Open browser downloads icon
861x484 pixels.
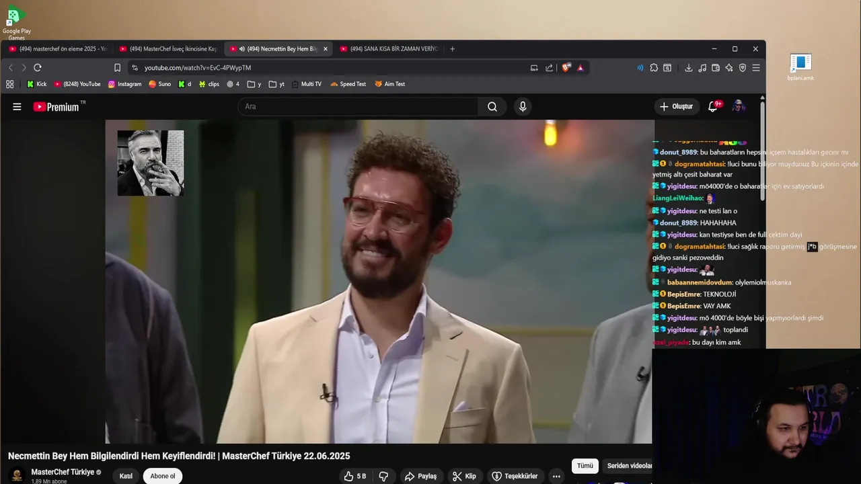689,68
